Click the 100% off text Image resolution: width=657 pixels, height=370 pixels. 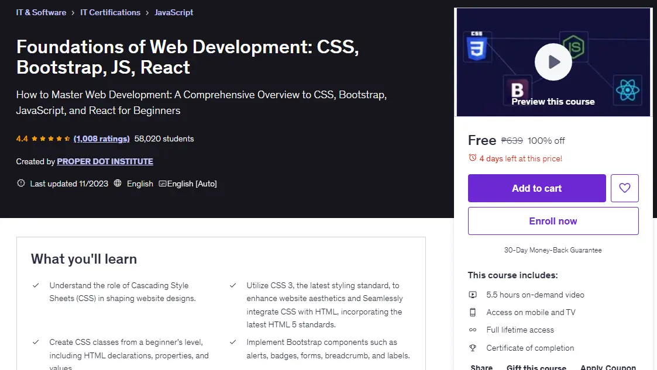[x=546, y=141]
